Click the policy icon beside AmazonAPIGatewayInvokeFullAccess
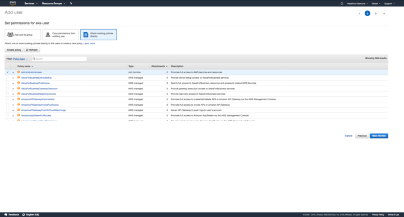The width and height of the screenshot is (404, 217). coord(19,104)
